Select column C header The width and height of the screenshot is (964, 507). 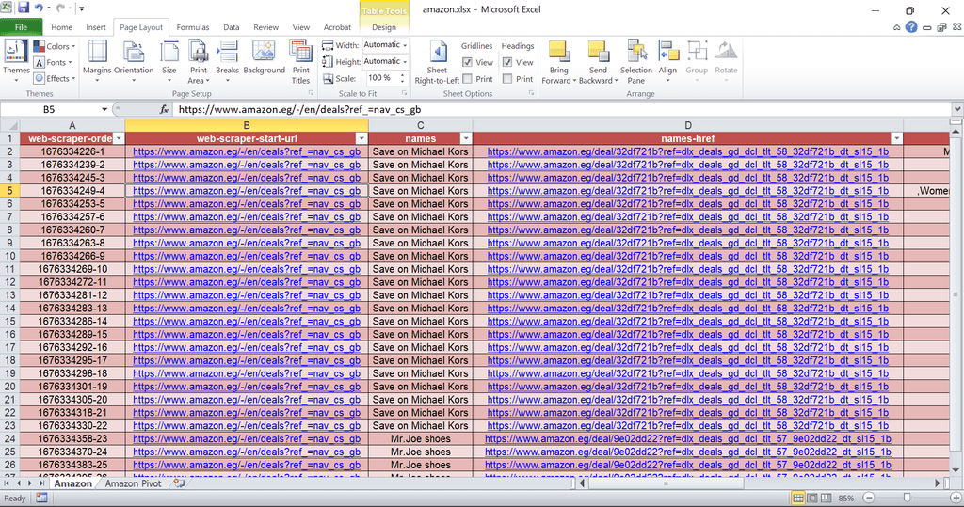pyautogui.click(x=421, y=125)
